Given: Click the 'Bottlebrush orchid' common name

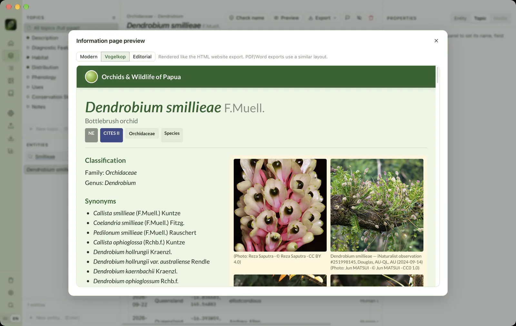Looking at the screenshot, I should 111,121.
